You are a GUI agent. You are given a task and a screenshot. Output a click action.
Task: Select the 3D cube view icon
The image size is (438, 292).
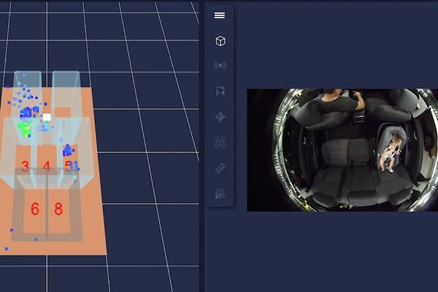point(220,41)
